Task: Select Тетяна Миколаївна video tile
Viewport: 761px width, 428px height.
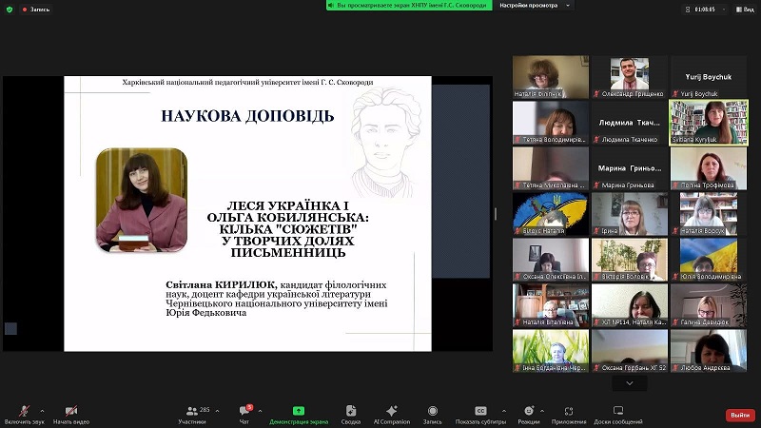Action: (551, 168)
